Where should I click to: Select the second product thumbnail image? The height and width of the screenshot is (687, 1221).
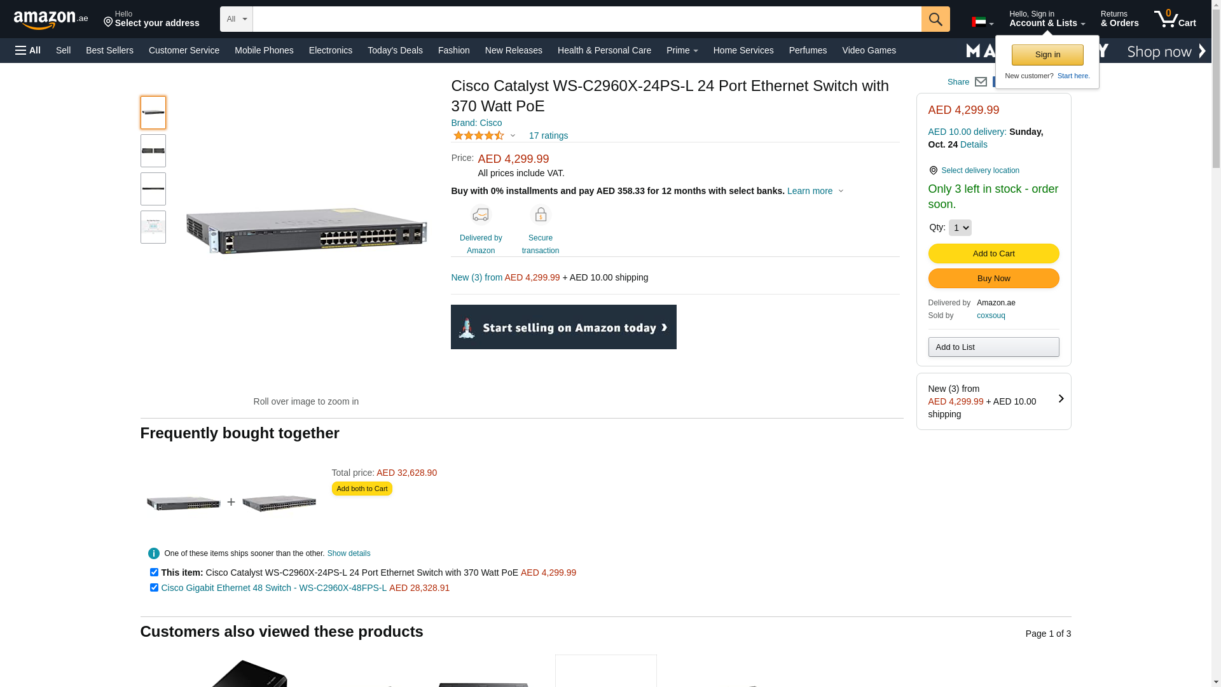[153, 151]
